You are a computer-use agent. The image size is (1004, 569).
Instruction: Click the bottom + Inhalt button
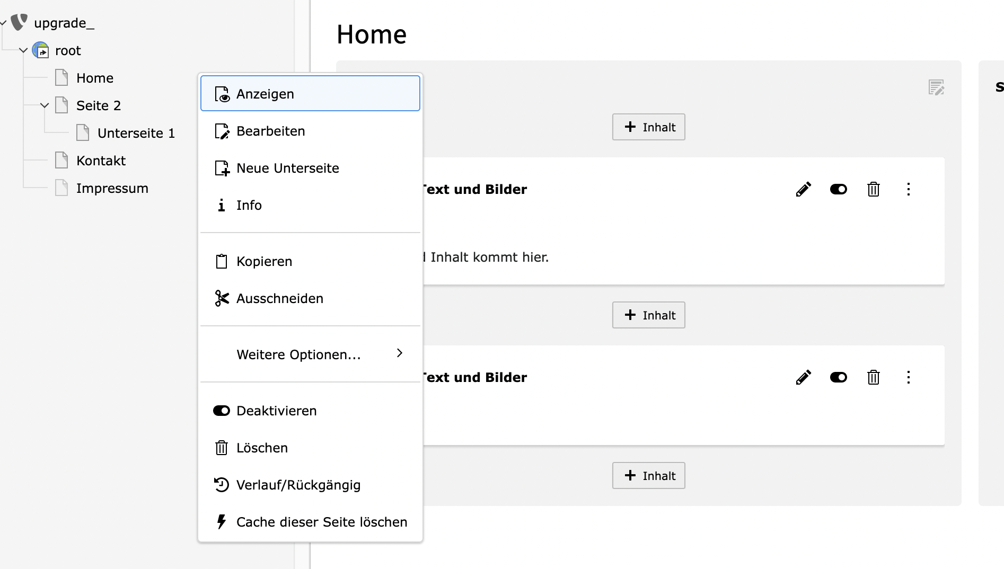648,476
